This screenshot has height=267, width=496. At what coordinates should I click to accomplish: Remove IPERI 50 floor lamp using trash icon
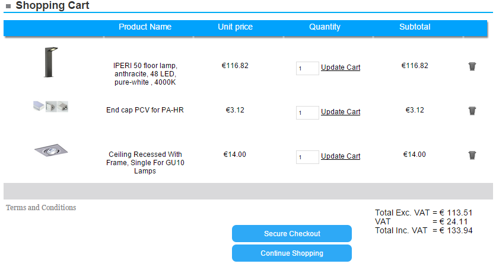pyautogui.click(x=472, y=66)
